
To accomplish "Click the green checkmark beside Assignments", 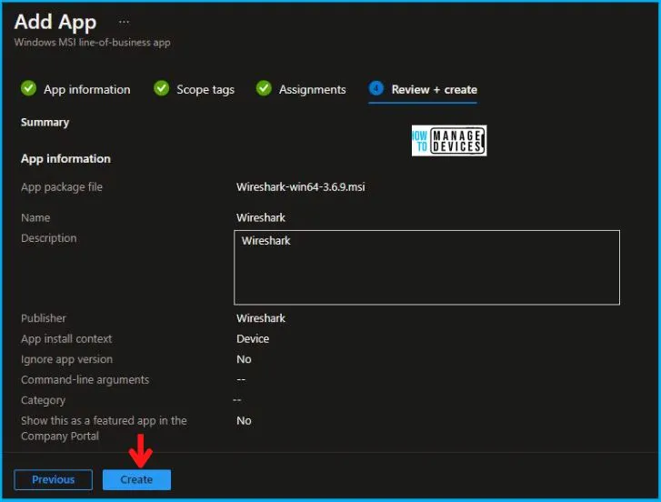I will click(x=264, y=89).
